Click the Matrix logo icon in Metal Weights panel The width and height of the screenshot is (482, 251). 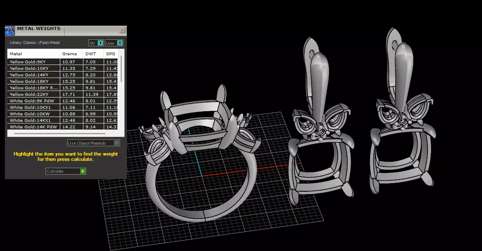click(9, 31)
